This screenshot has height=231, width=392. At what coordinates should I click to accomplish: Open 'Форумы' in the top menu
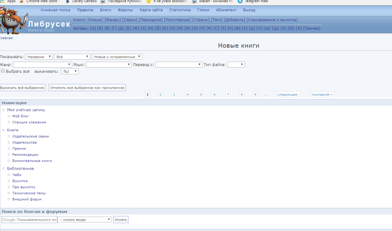click(125, 10)
